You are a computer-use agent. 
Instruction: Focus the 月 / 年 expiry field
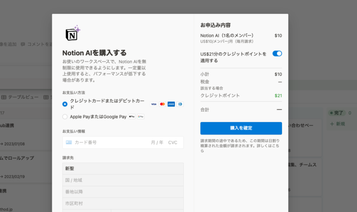pyautogui.click(x=157, y=143)
